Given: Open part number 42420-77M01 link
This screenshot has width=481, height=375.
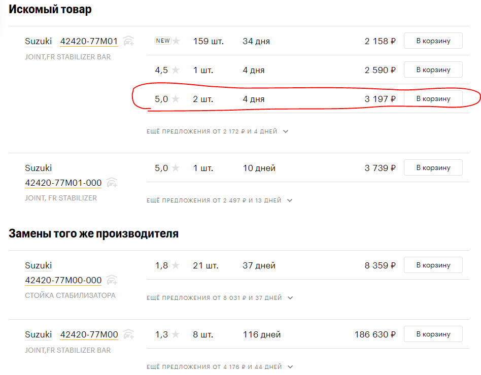Looking at the screenshot, I should coord(89,41).
